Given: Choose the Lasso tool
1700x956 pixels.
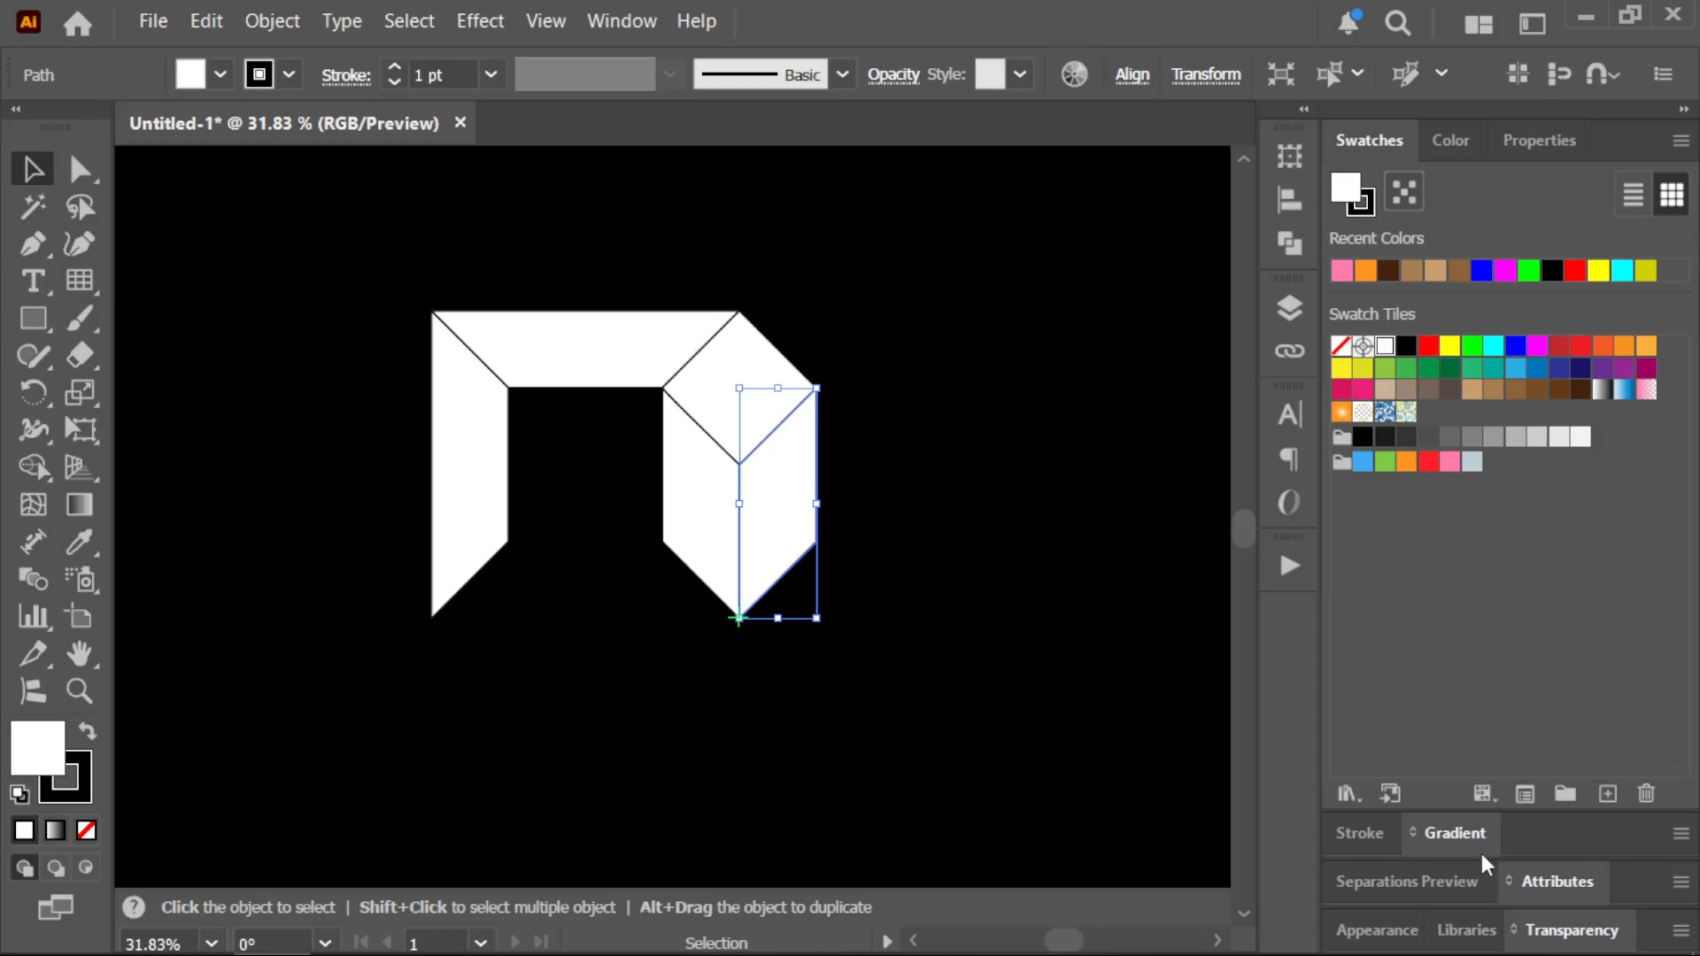Looking at the screenshot, I should point(80,207).
